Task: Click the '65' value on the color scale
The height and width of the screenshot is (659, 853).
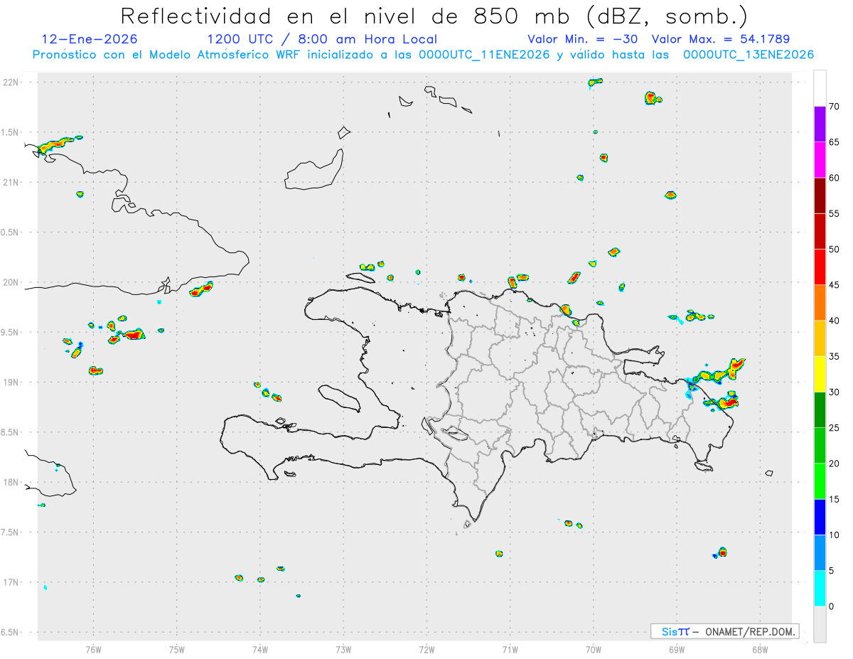Action: tap(835, 142)
